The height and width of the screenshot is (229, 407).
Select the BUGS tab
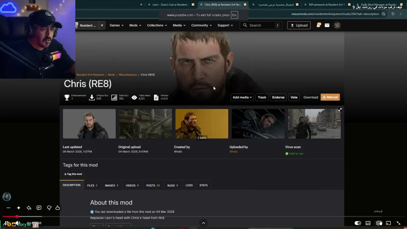pos(173,185)
